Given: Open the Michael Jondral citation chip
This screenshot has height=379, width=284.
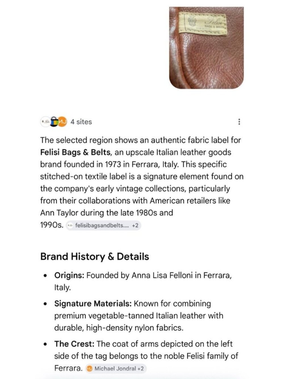Looking at the screenshot, I should click(x=116, y=368).
